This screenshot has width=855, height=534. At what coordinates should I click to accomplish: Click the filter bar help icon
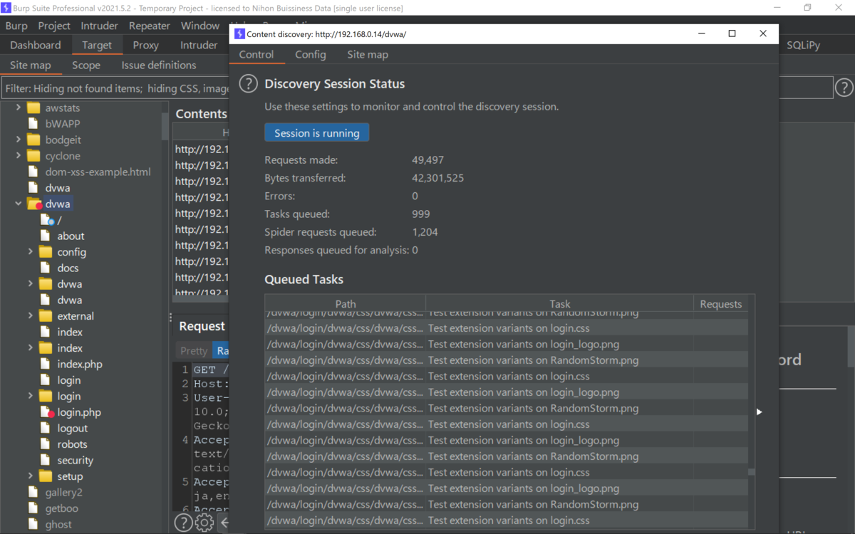coord(844,88)
